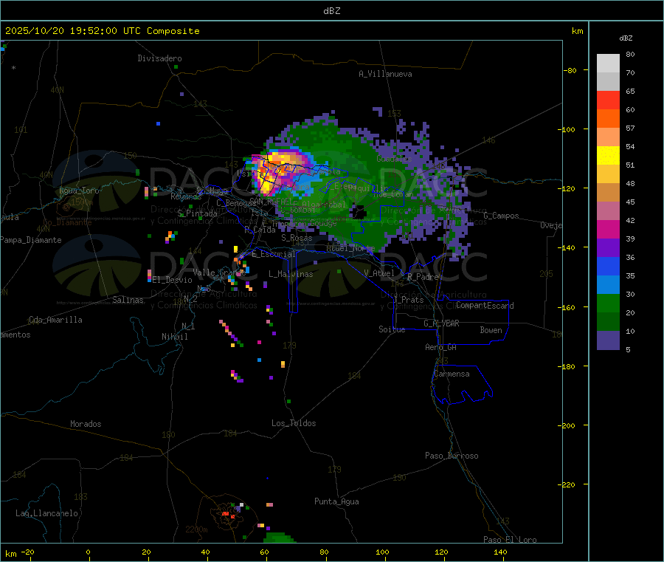Select the dark orange 57–60 dBZ legend swatch
Image resolution: width=664 pixels, height=562 pixels.
(608, 119)
